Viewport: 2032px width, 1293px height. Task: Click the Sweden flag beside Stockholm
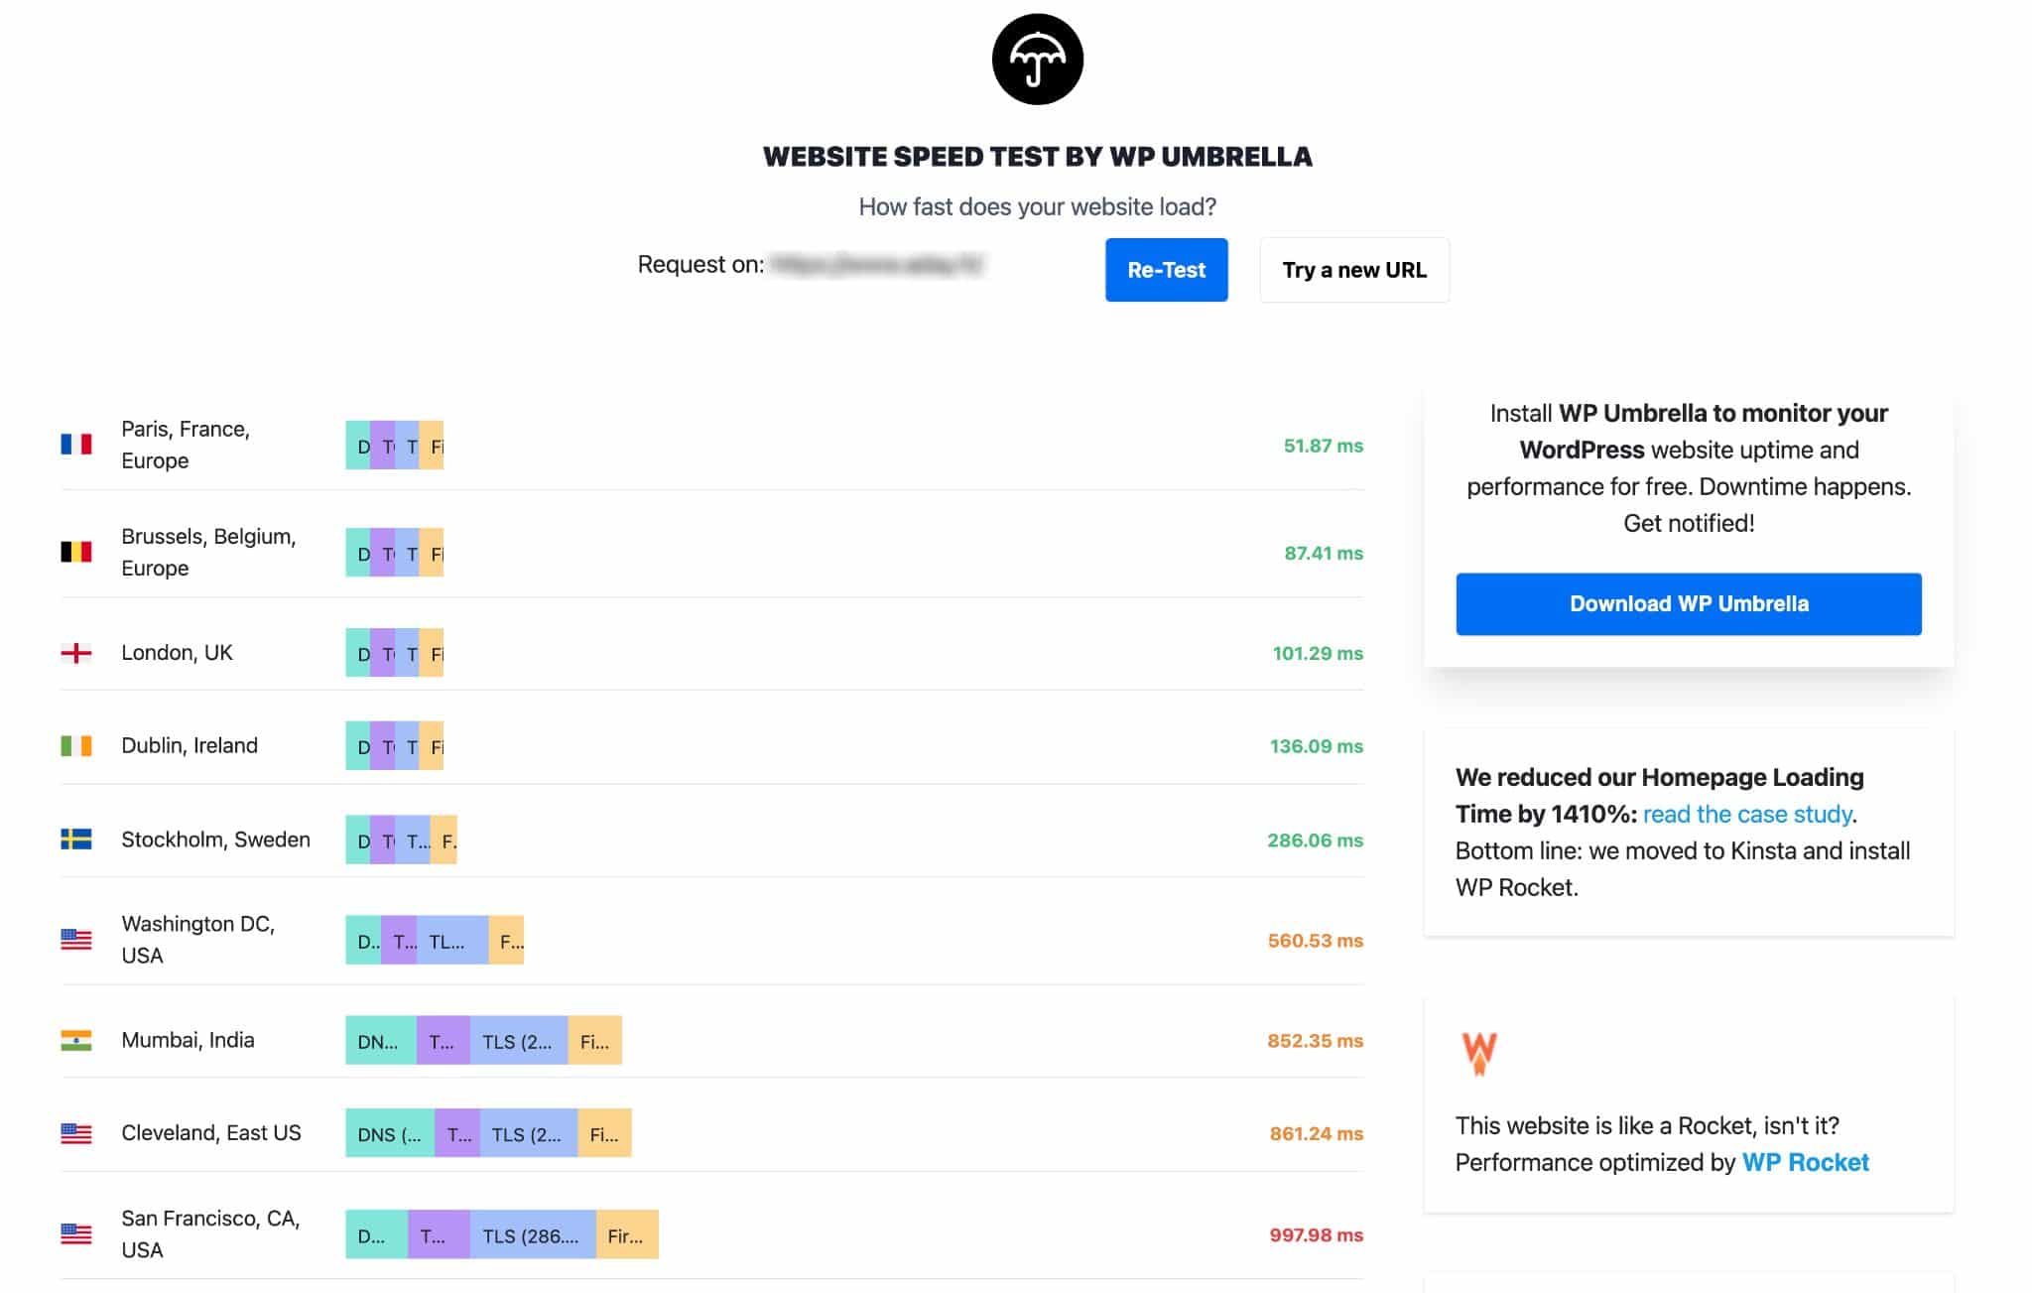click(76, 840)
